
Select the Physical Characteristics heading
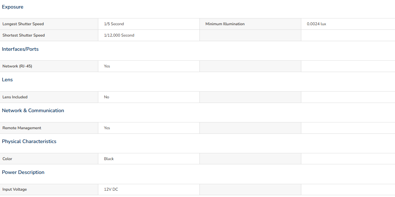(x=29, y=141)
